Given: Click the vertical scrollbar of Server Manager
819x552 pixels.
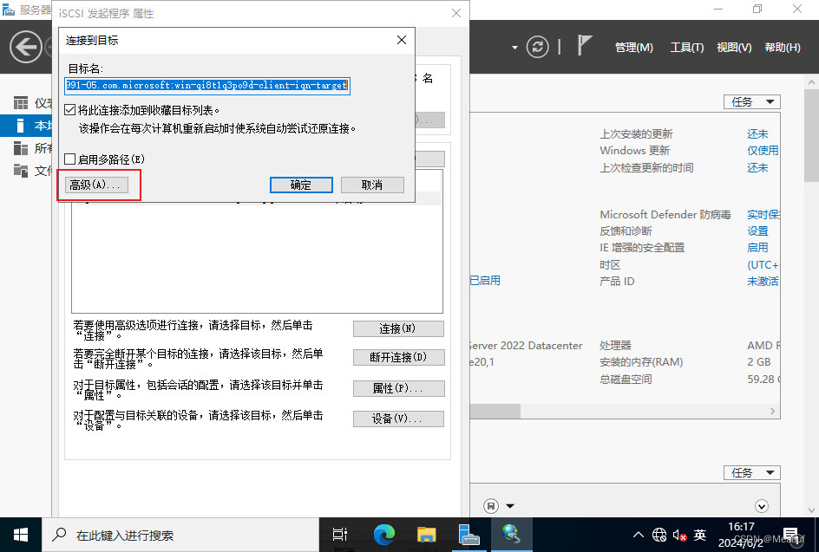Looking at the screenshot, I should click(811, 136).
